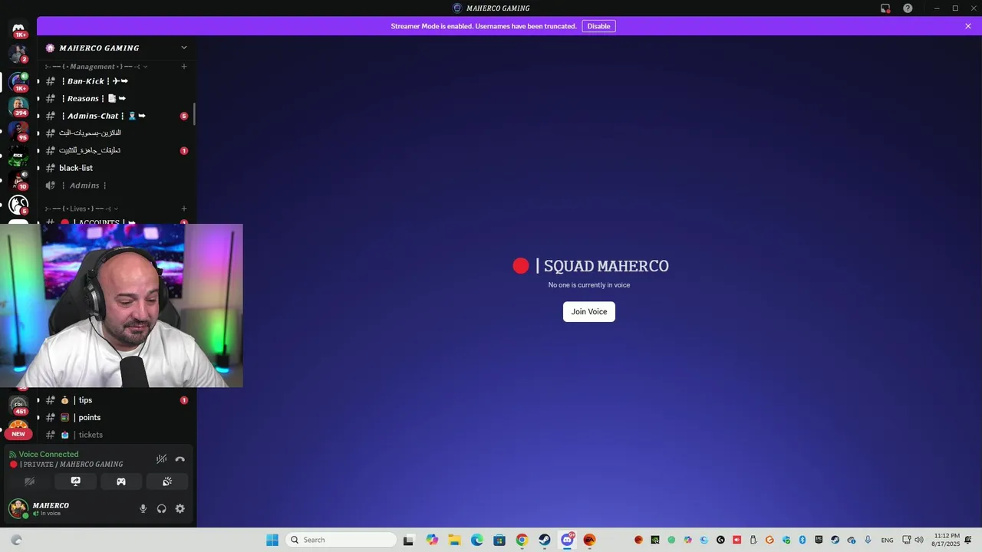
Task: Click the taskbar volume icon
Action: [x=919, y=540]
